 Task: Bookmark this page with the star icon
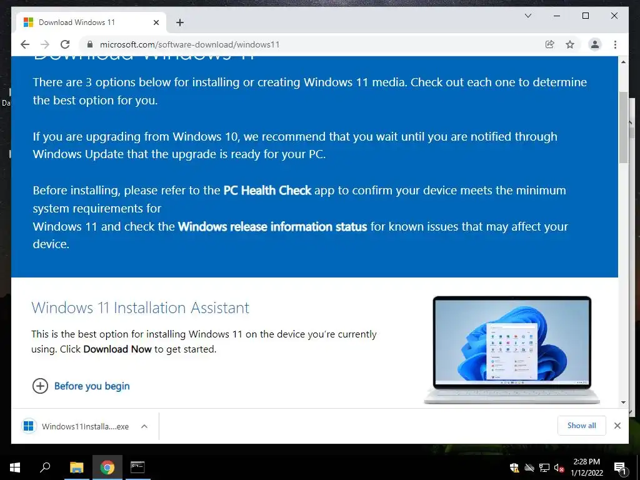[x=570, y=44]
